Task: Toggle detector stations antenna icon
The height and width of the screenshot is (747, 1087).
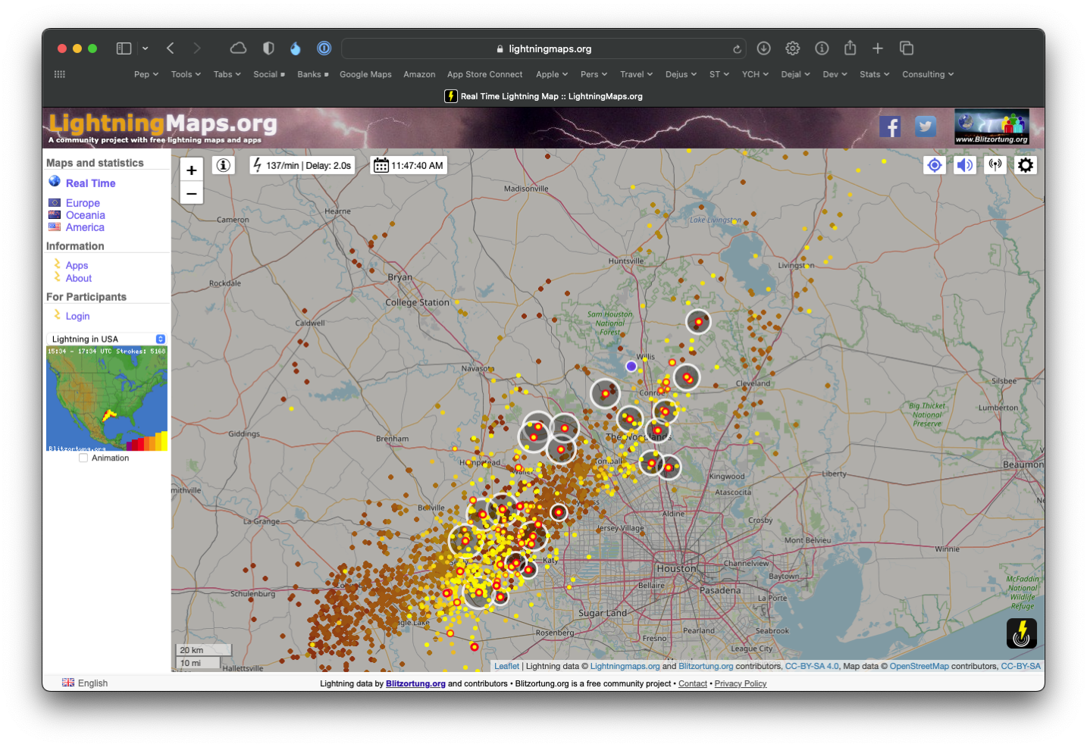Action: (995, 165)
